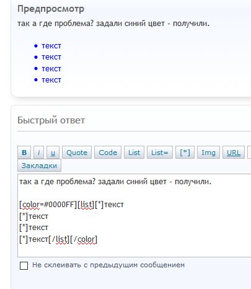Click inside the quick reply text area
The height and width of the screenshot is (289, 251).
click(x=134, y=215)
